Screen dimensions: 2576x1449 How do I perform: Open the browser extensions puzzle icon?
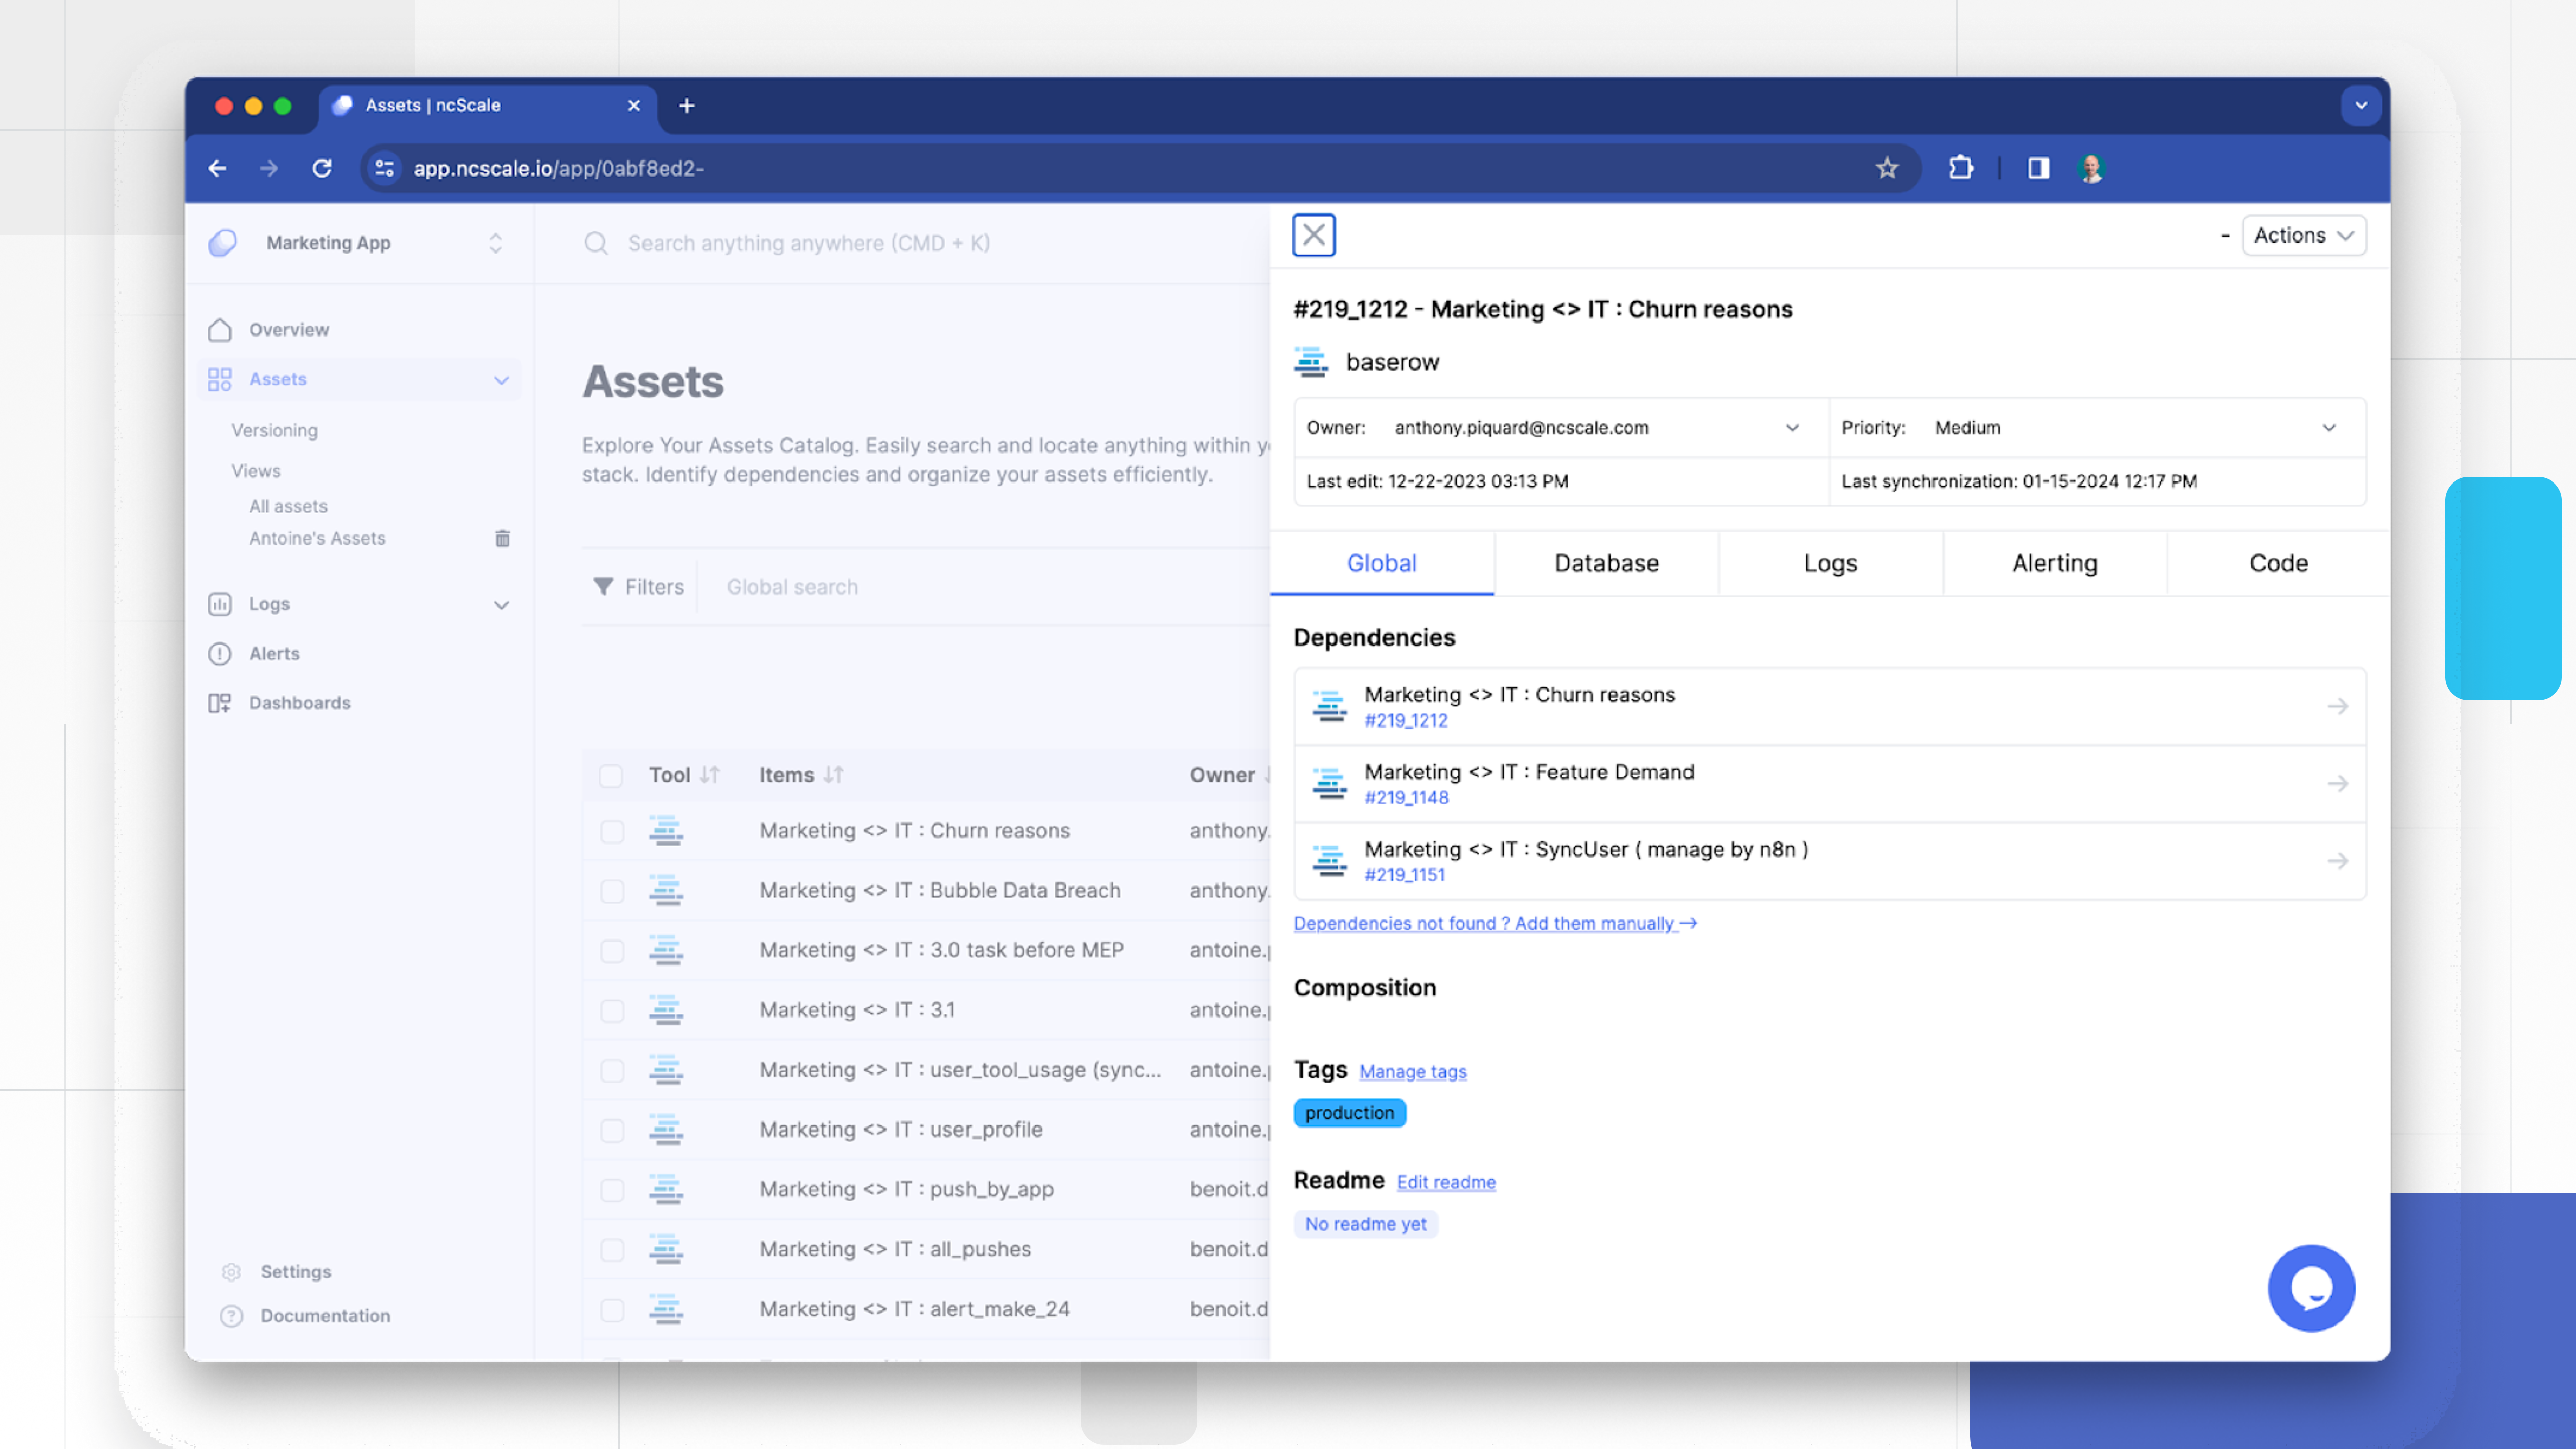[x=1960, y=168]
